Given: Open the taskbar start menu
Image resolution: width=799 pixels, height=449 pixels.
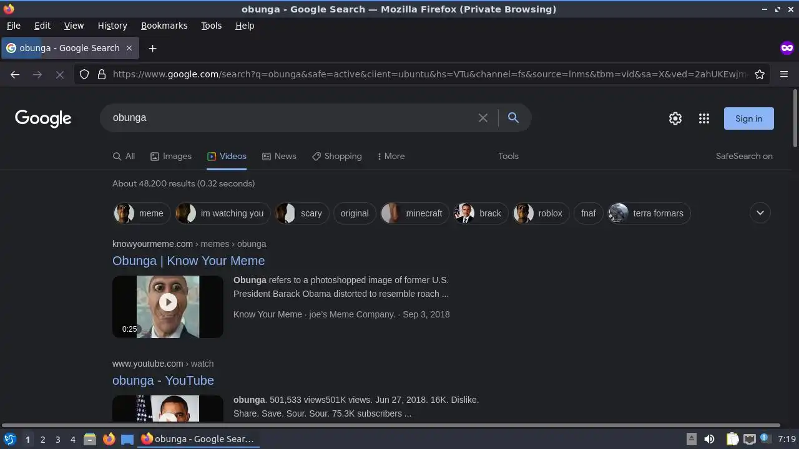Looking at the screenshot, I should click(9, 439).
